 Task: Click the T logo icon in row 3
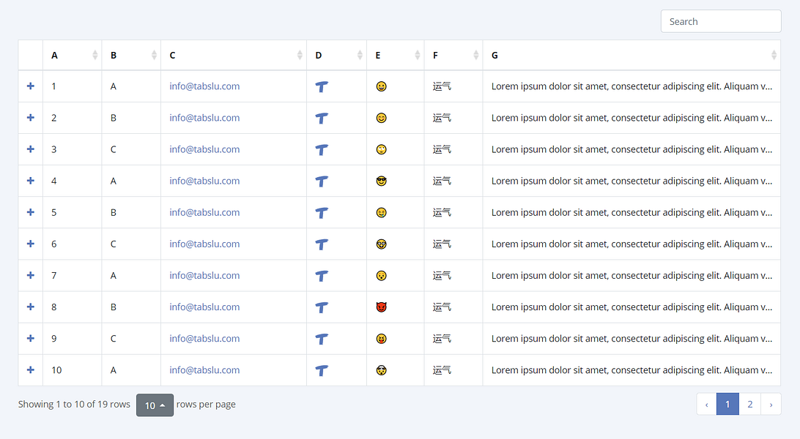(x=322, y=150)
